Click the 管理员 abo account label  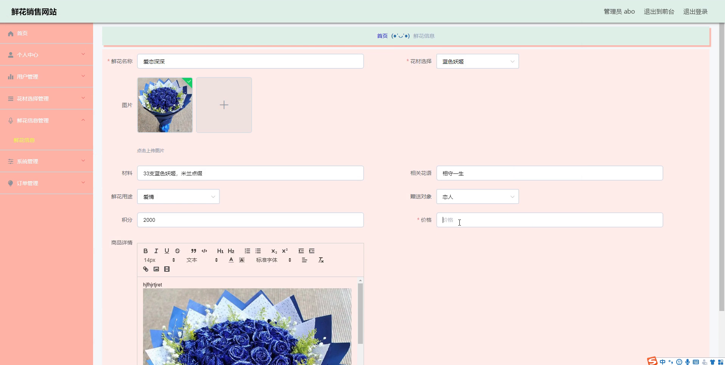(619, 12)
